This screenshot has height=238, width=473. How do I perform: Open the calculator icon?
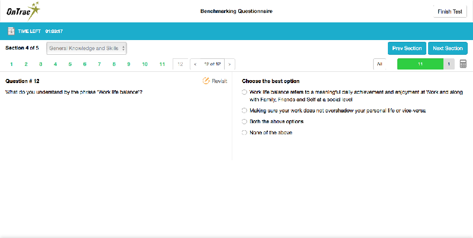click(x=463, y=64)
